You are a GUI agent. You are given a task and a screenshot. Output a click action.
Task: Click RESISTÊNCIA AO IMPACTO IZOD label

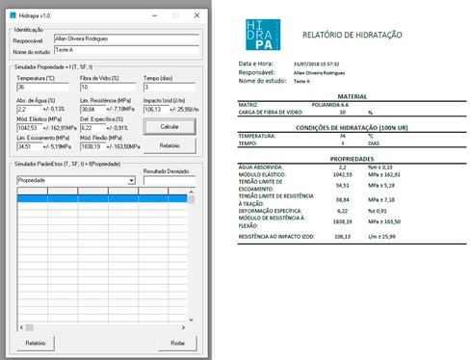coord(276,237)
